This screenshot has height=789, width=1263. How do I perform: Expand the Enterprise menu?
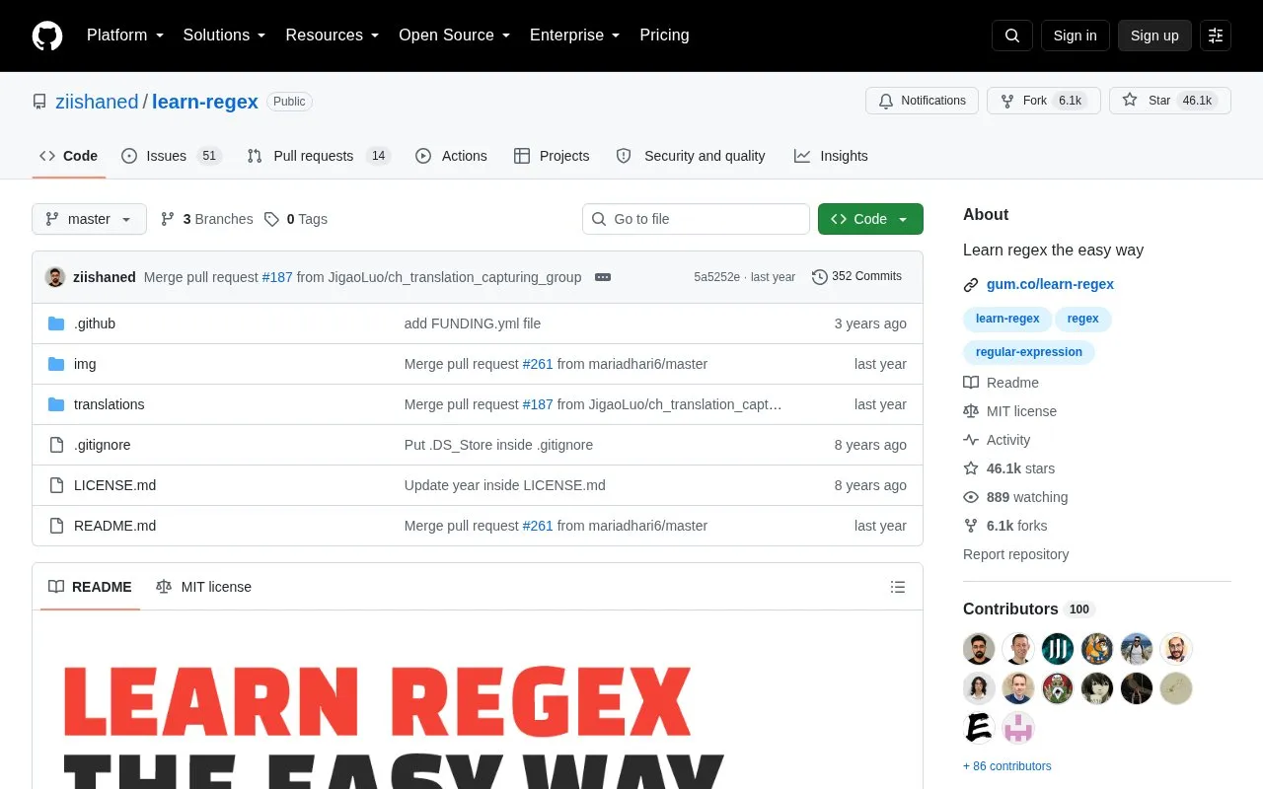point(575,36)
